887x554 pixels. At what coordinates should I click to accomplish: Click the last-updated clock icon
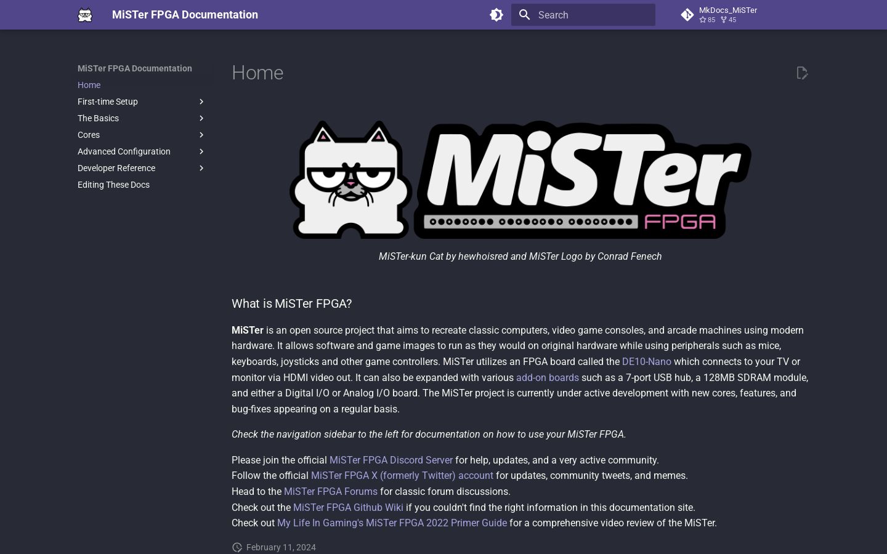(237, 547)
